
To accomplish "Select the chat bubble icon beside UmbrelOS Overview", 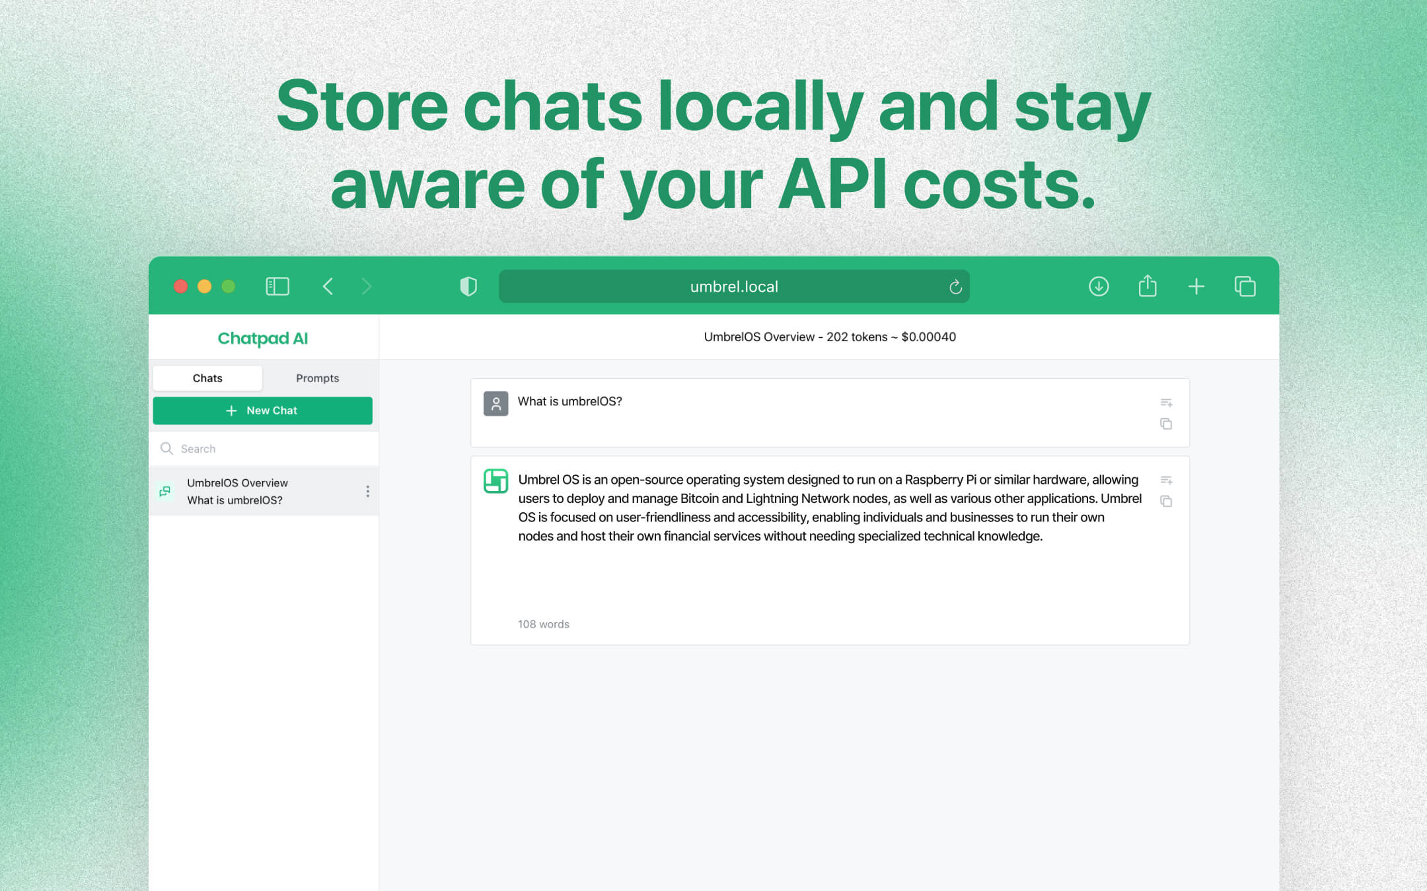I will click(x=165, y=491).
